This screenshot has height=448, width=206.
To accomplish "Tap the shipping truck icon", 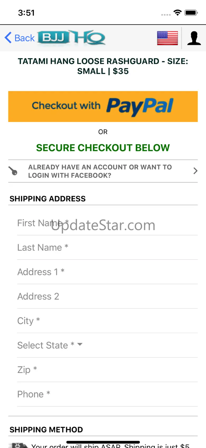I will click(18, 445).
